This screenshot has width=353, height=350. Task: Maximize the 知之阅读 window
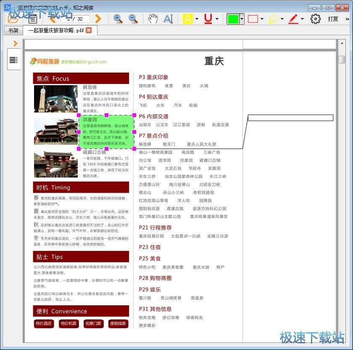click(x=328, y=8)
